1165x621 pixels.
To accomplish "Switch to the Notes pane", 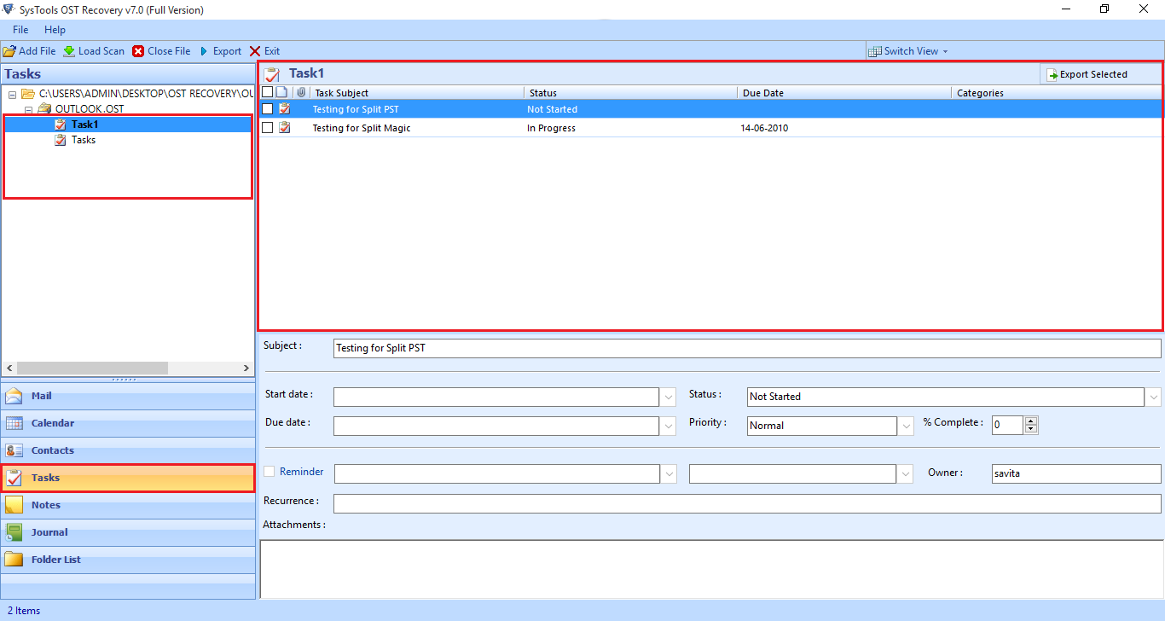I will [x=128, y=505].
